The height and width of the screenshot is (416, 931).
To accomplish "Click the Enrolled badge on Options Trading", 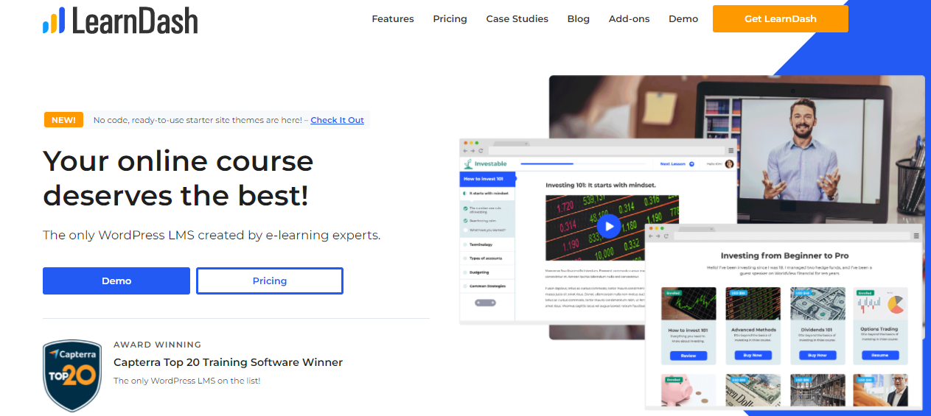I will coord(865,293).
